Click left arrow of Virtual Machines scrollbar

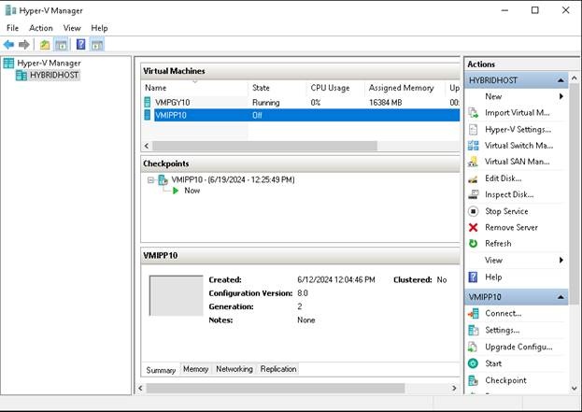coord(147,146)
